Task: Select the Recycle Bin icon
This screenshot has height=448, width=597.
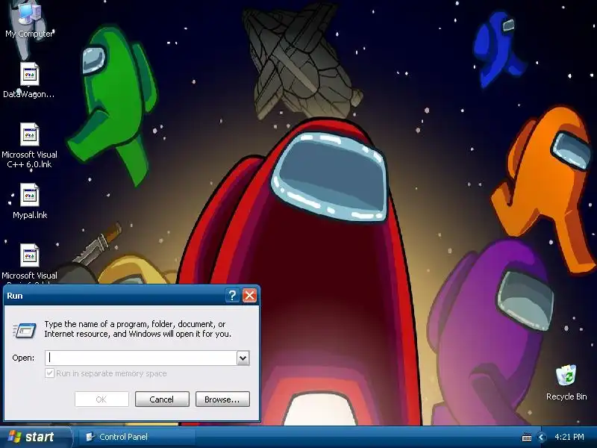Action: [566, 382]
